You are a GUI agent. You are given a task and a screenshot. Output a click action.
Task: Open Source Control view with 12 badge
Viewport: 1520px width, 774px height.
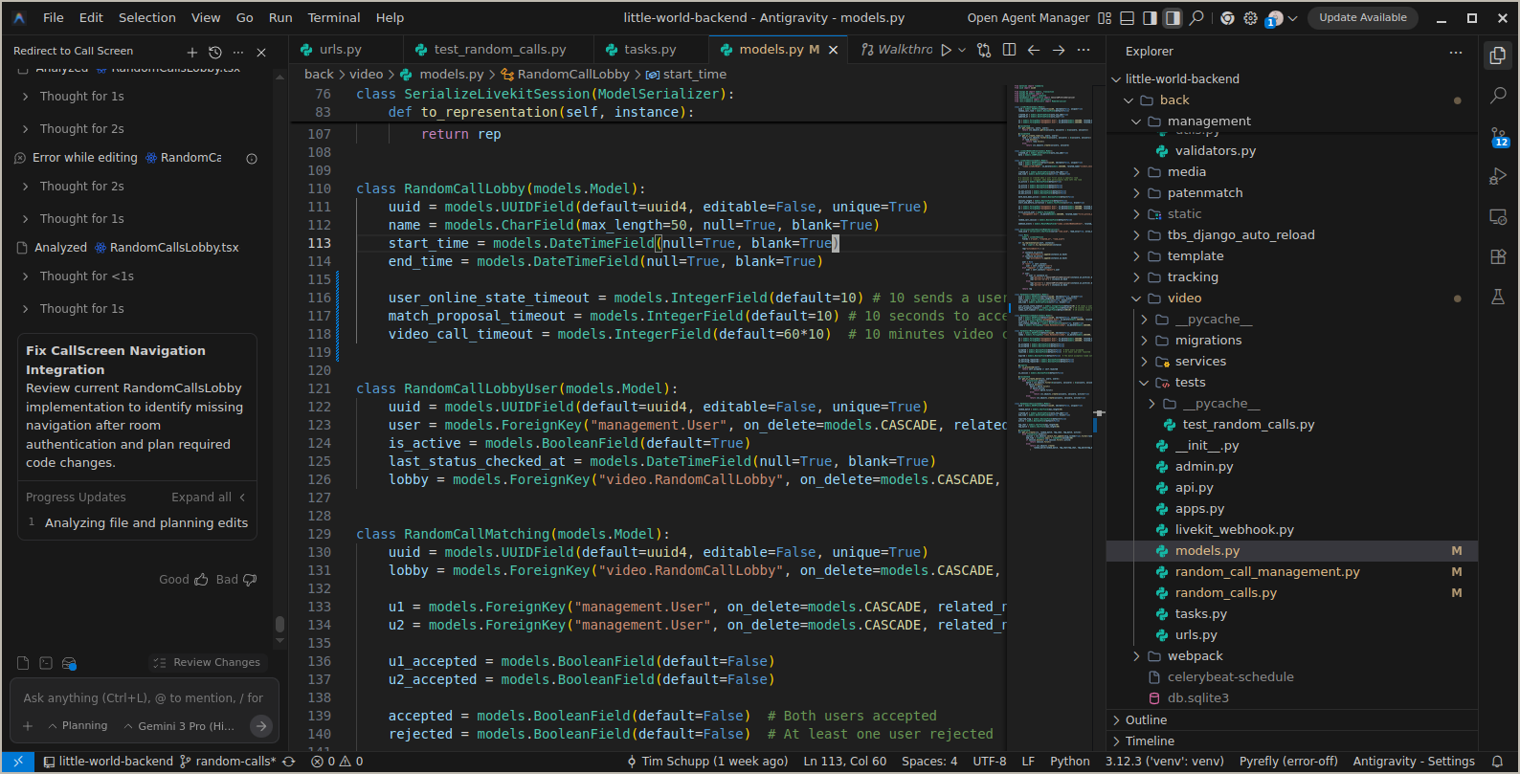pyautogui.click(x=1498, y=137)
